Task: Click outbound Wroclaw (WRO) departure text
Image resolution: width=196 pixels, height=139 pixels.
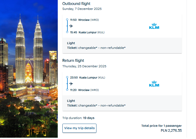Action: click(88, 20)
